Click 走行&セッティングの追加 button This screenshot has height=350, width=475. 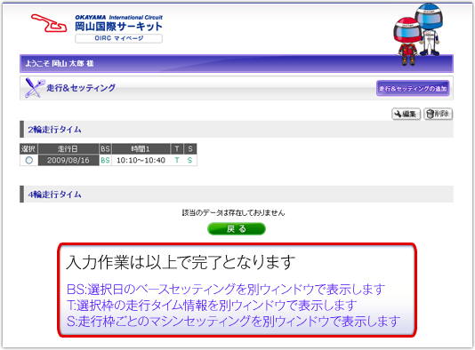pyautogui.click(x=413, y=88)
